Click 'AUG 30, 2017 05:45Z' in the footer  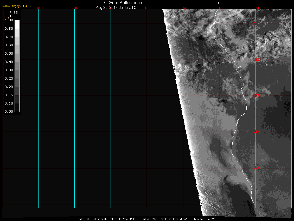tap(165, 219)
